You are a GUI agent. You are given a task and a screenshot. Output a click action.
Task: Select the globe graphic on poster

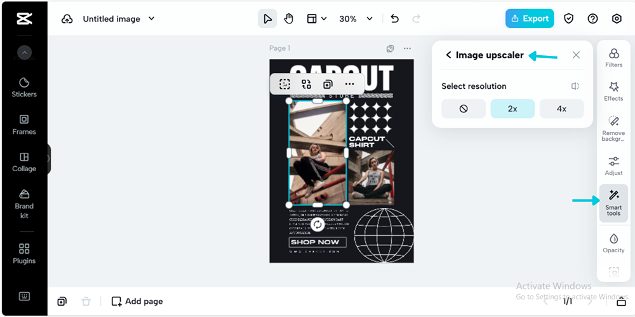pos(384,236)
